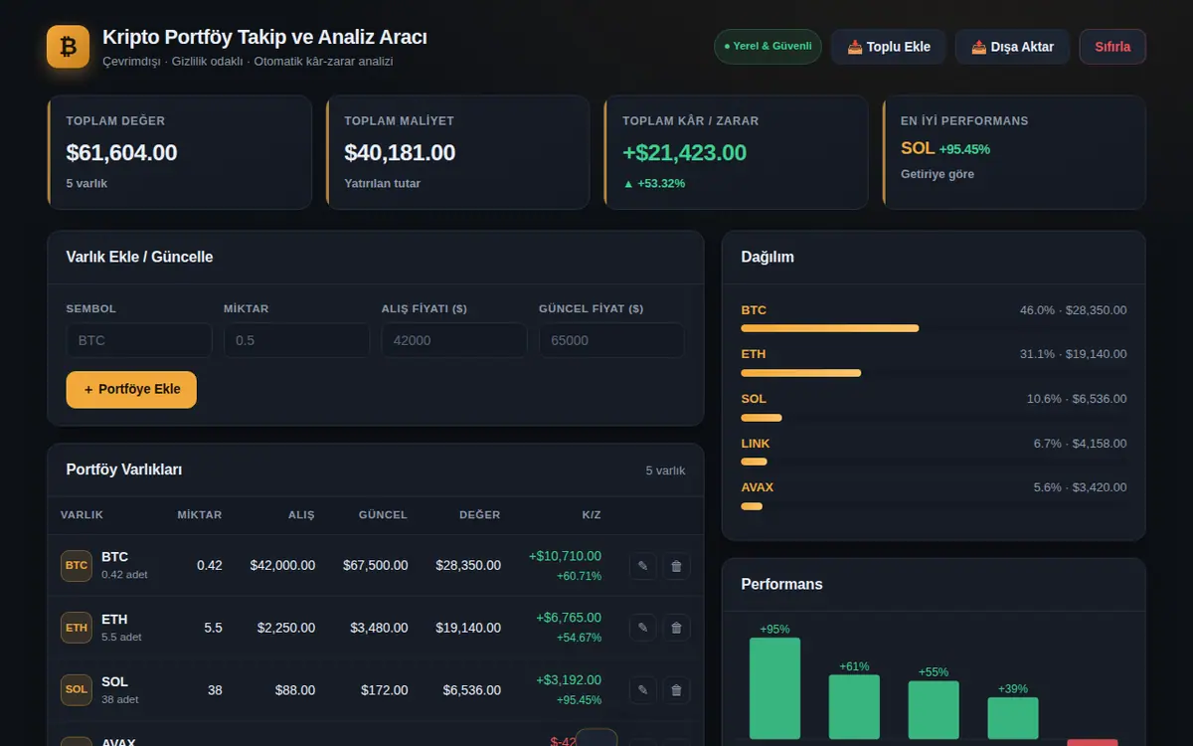This screenshot has width=1193, height=746.
Task: Focus the Güncel Fiyat input field
Action: [611, 340]
